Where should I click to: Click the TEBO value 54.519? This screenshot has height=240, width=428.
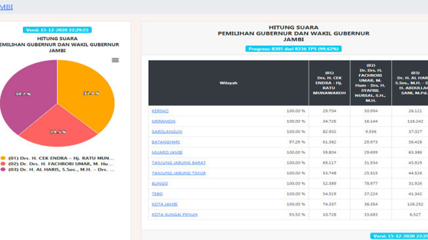click(x=330, y=194)
